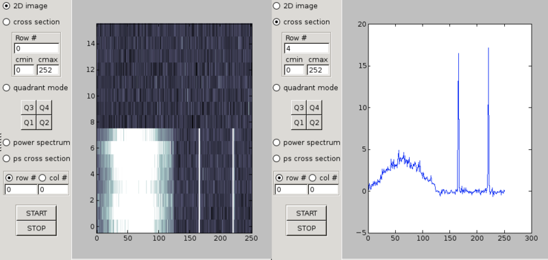Viewport: 548px width, 260px height.
Task: Click the right panel START button
Action: pyautogui.click(x=306, y=213)
